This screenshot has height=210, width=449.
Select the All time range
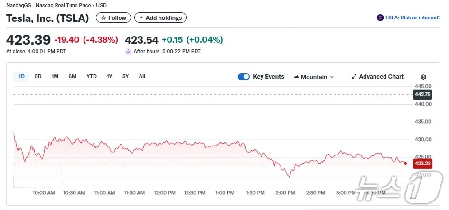click(142, 76)
